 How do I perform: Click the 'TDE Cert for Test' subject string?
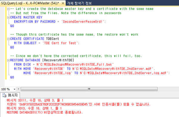[61, 43]
